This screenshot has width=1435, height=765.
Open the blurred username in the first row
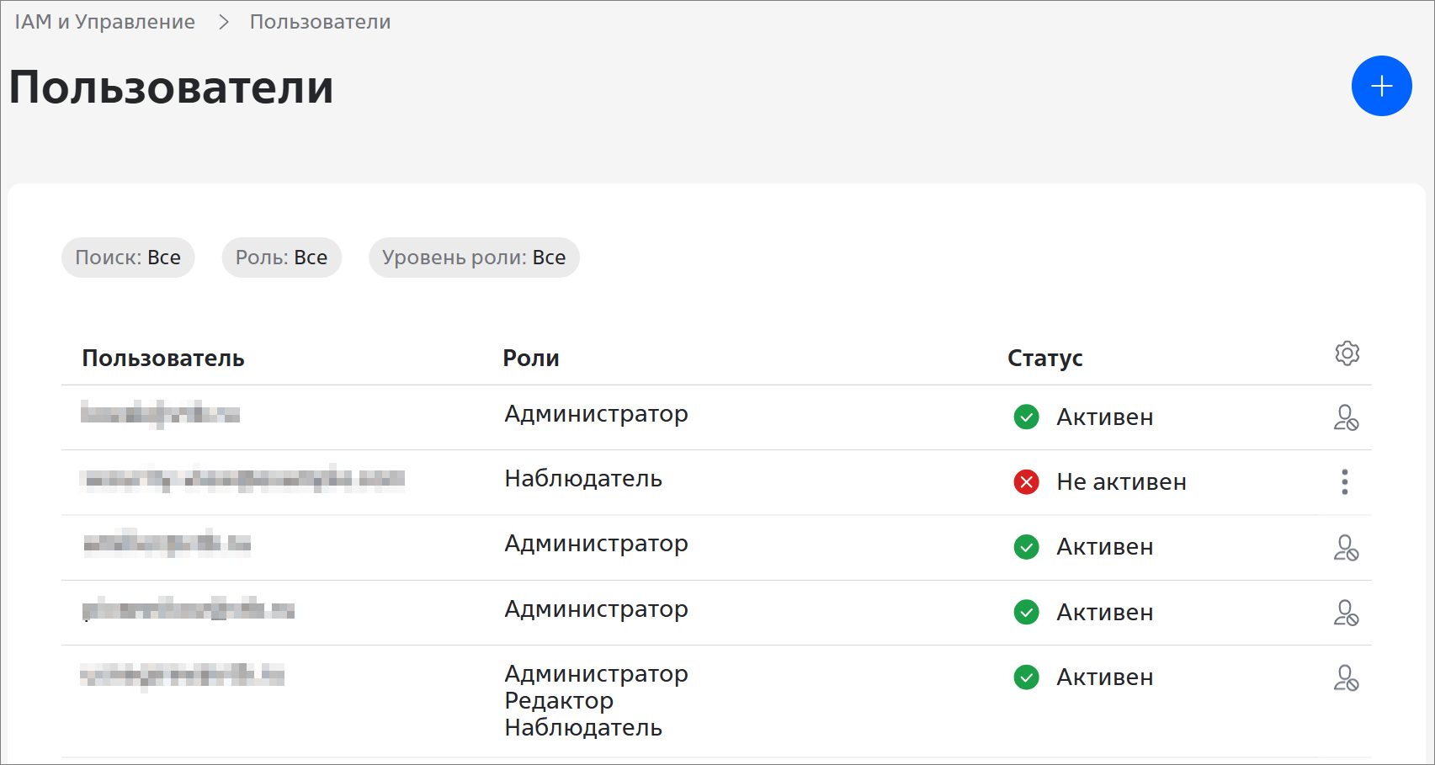[x=160, y=414]
